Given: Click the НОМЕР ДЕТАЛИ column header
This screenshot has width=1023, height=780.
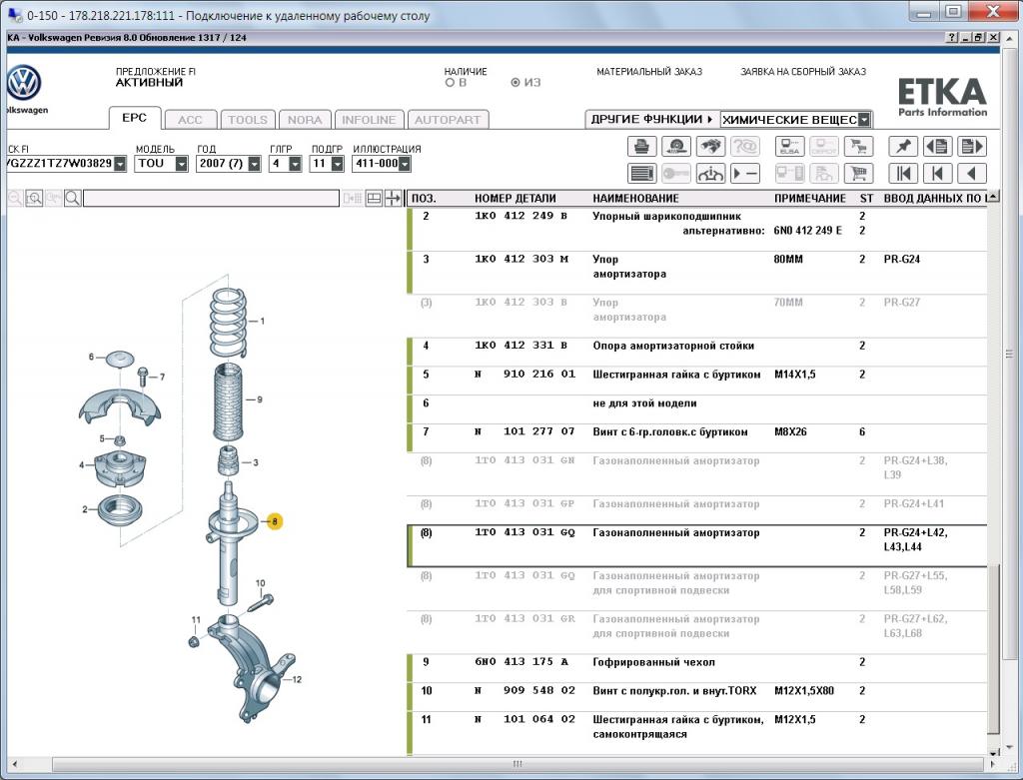Looking at the screenshot, I should point(515,199).
